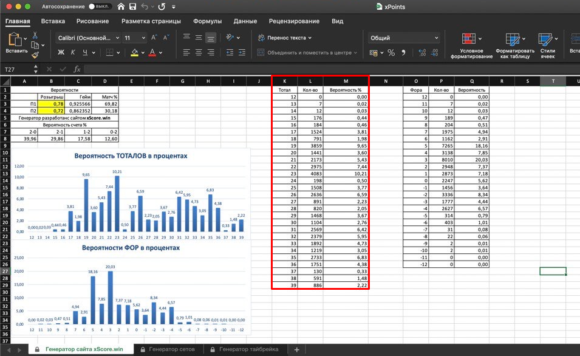This screenshot has width=580, height=356.
Task: Open the Home icon in title bar
Action: (x=121, y=7)
